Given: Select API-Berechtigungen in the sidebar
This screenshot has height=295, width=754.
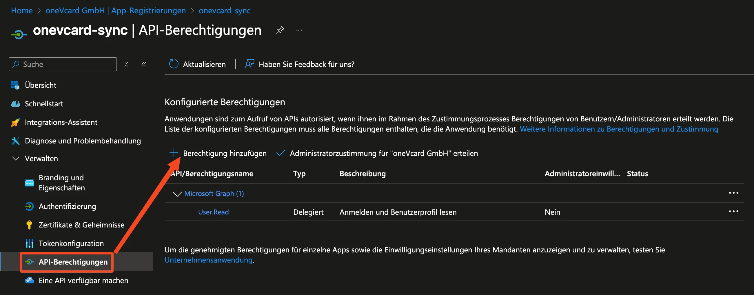Looking at the screenshot, I should coord(73,262).
